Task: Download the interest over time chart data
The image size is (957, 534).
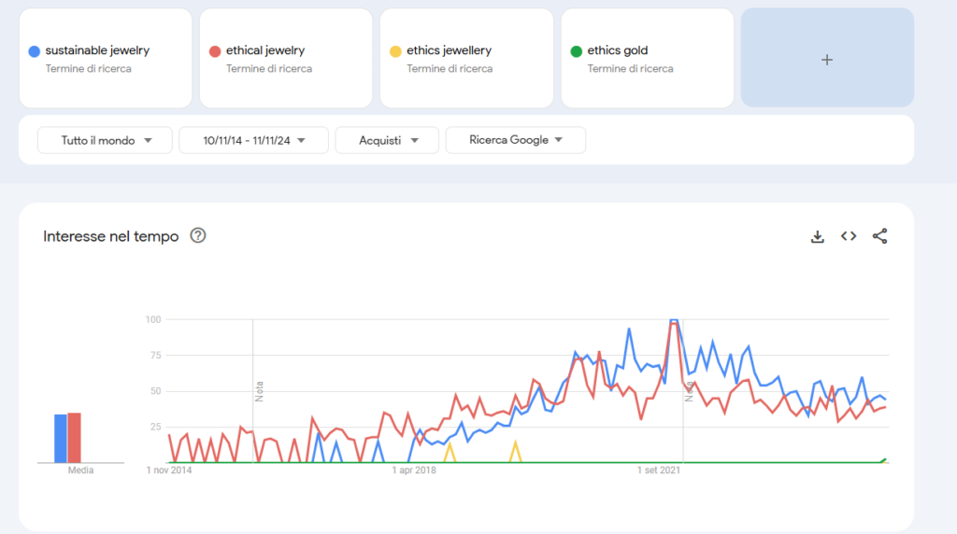Action: click(817, 236)
